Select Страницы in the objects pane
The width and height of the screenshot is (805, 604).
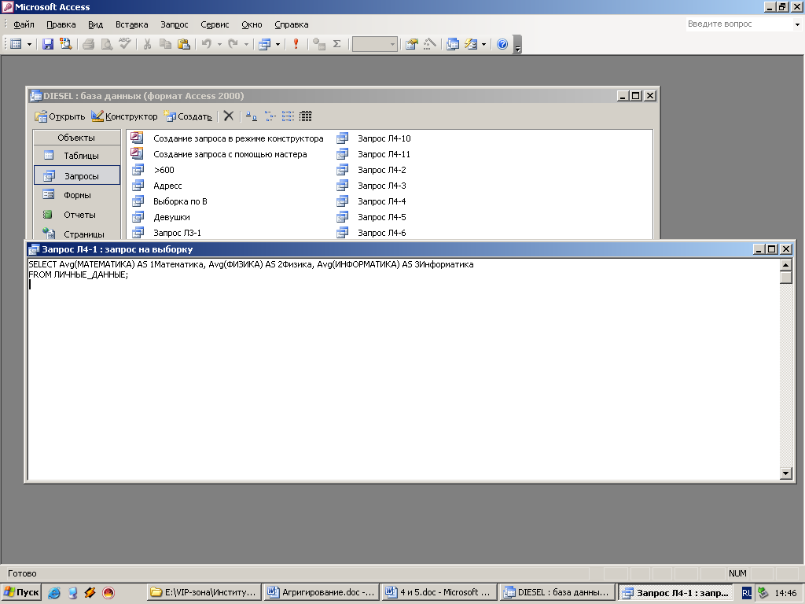point(76,234)
